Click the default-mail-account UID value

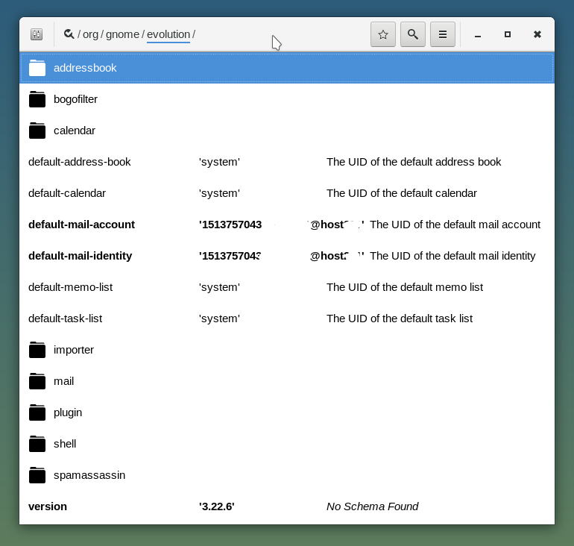pyautogui.click(x=282, y=225)
